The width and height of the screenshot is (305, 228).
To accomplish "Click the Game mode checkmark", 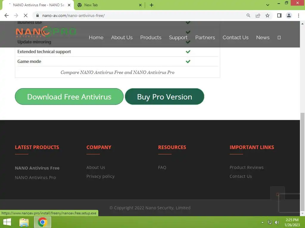I will 188,61.
